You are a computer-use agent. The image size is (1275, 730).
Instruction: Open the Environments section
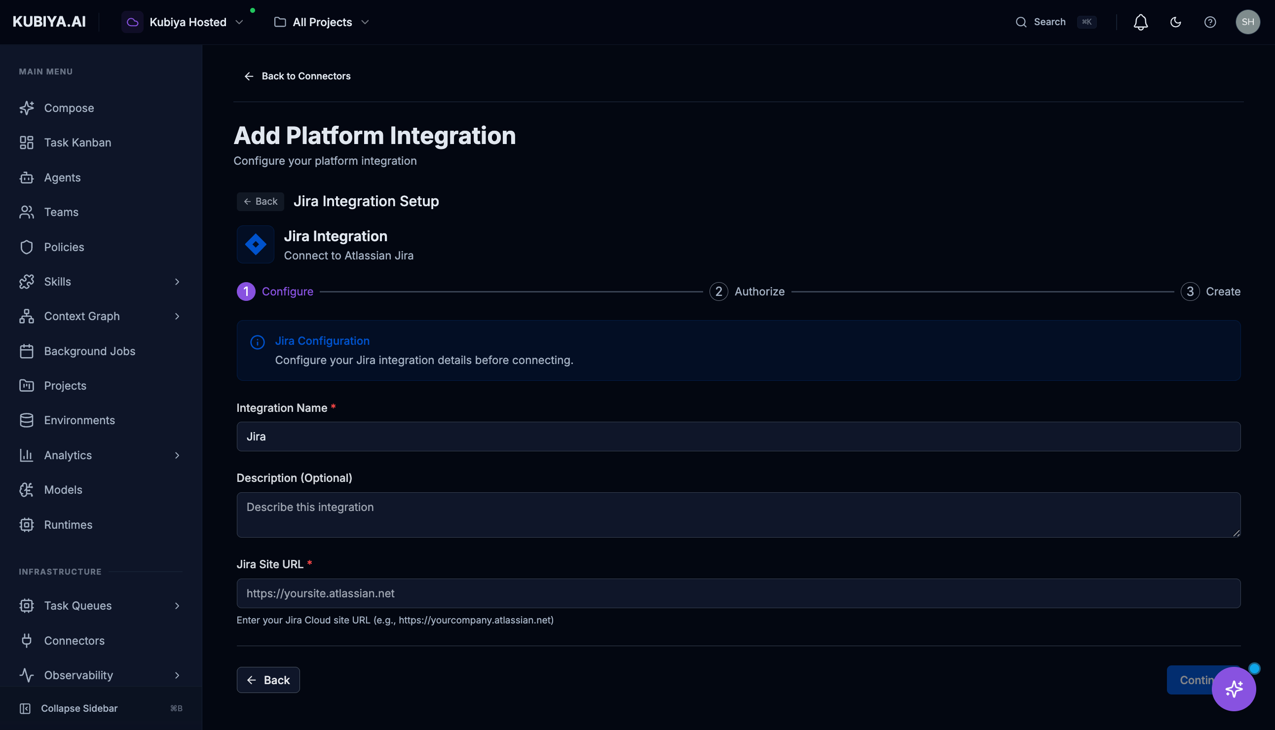pos(79,420)
